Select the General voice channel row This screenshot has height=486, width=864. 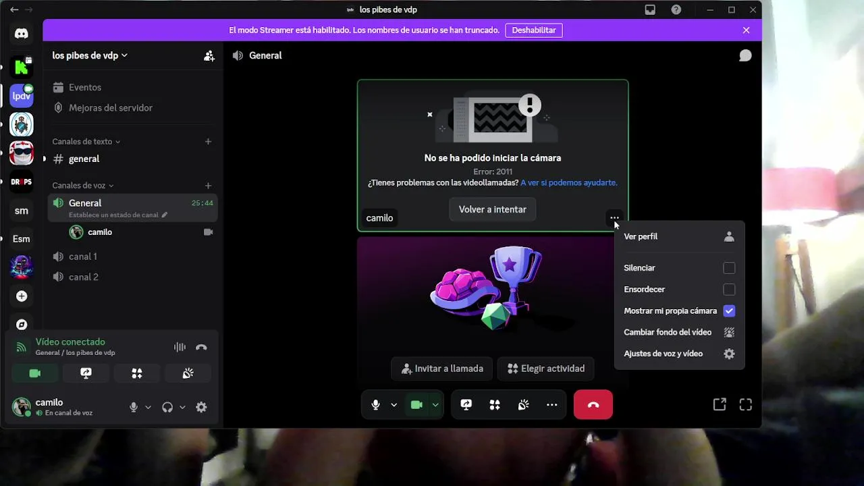click(132, 208)
